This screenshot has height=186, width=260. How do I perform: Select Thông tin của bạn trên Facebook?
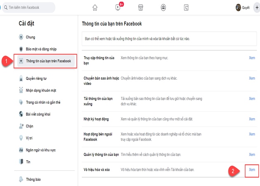[x=46, y=61]
